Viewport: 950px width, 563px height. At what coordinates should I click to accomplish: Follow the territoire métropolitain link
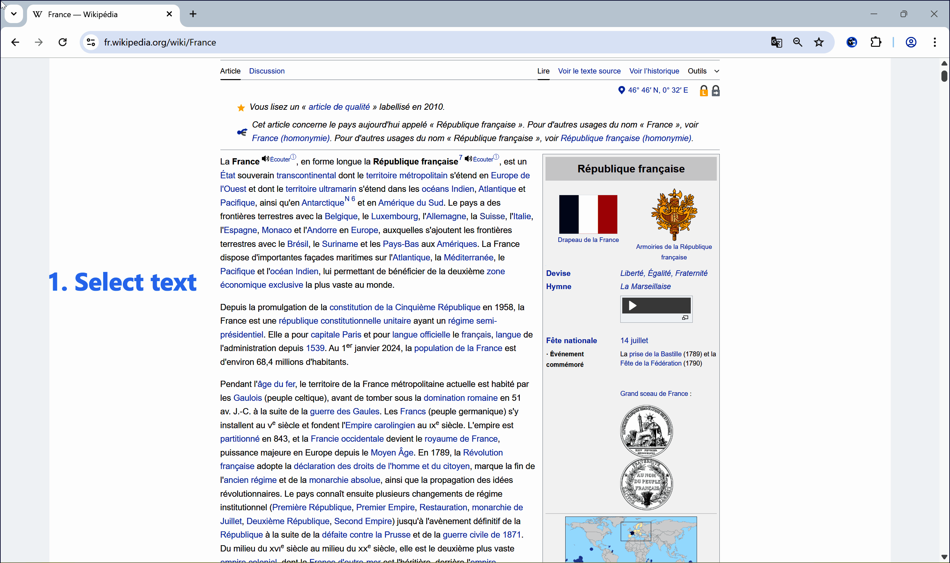pyautogui.click(x=406, y=175)
